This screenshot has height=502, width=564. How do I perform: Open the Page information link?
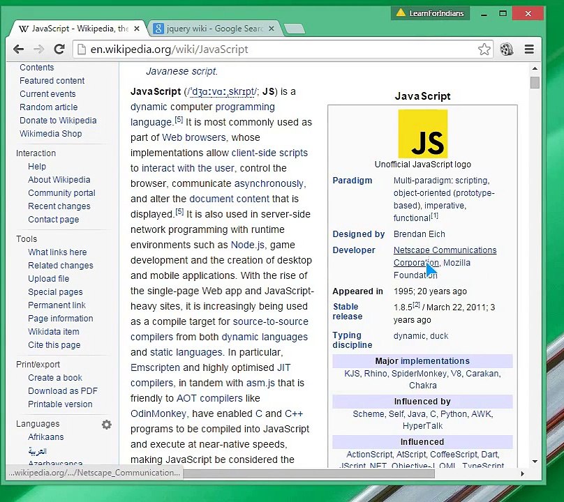(x=61, y=319)
